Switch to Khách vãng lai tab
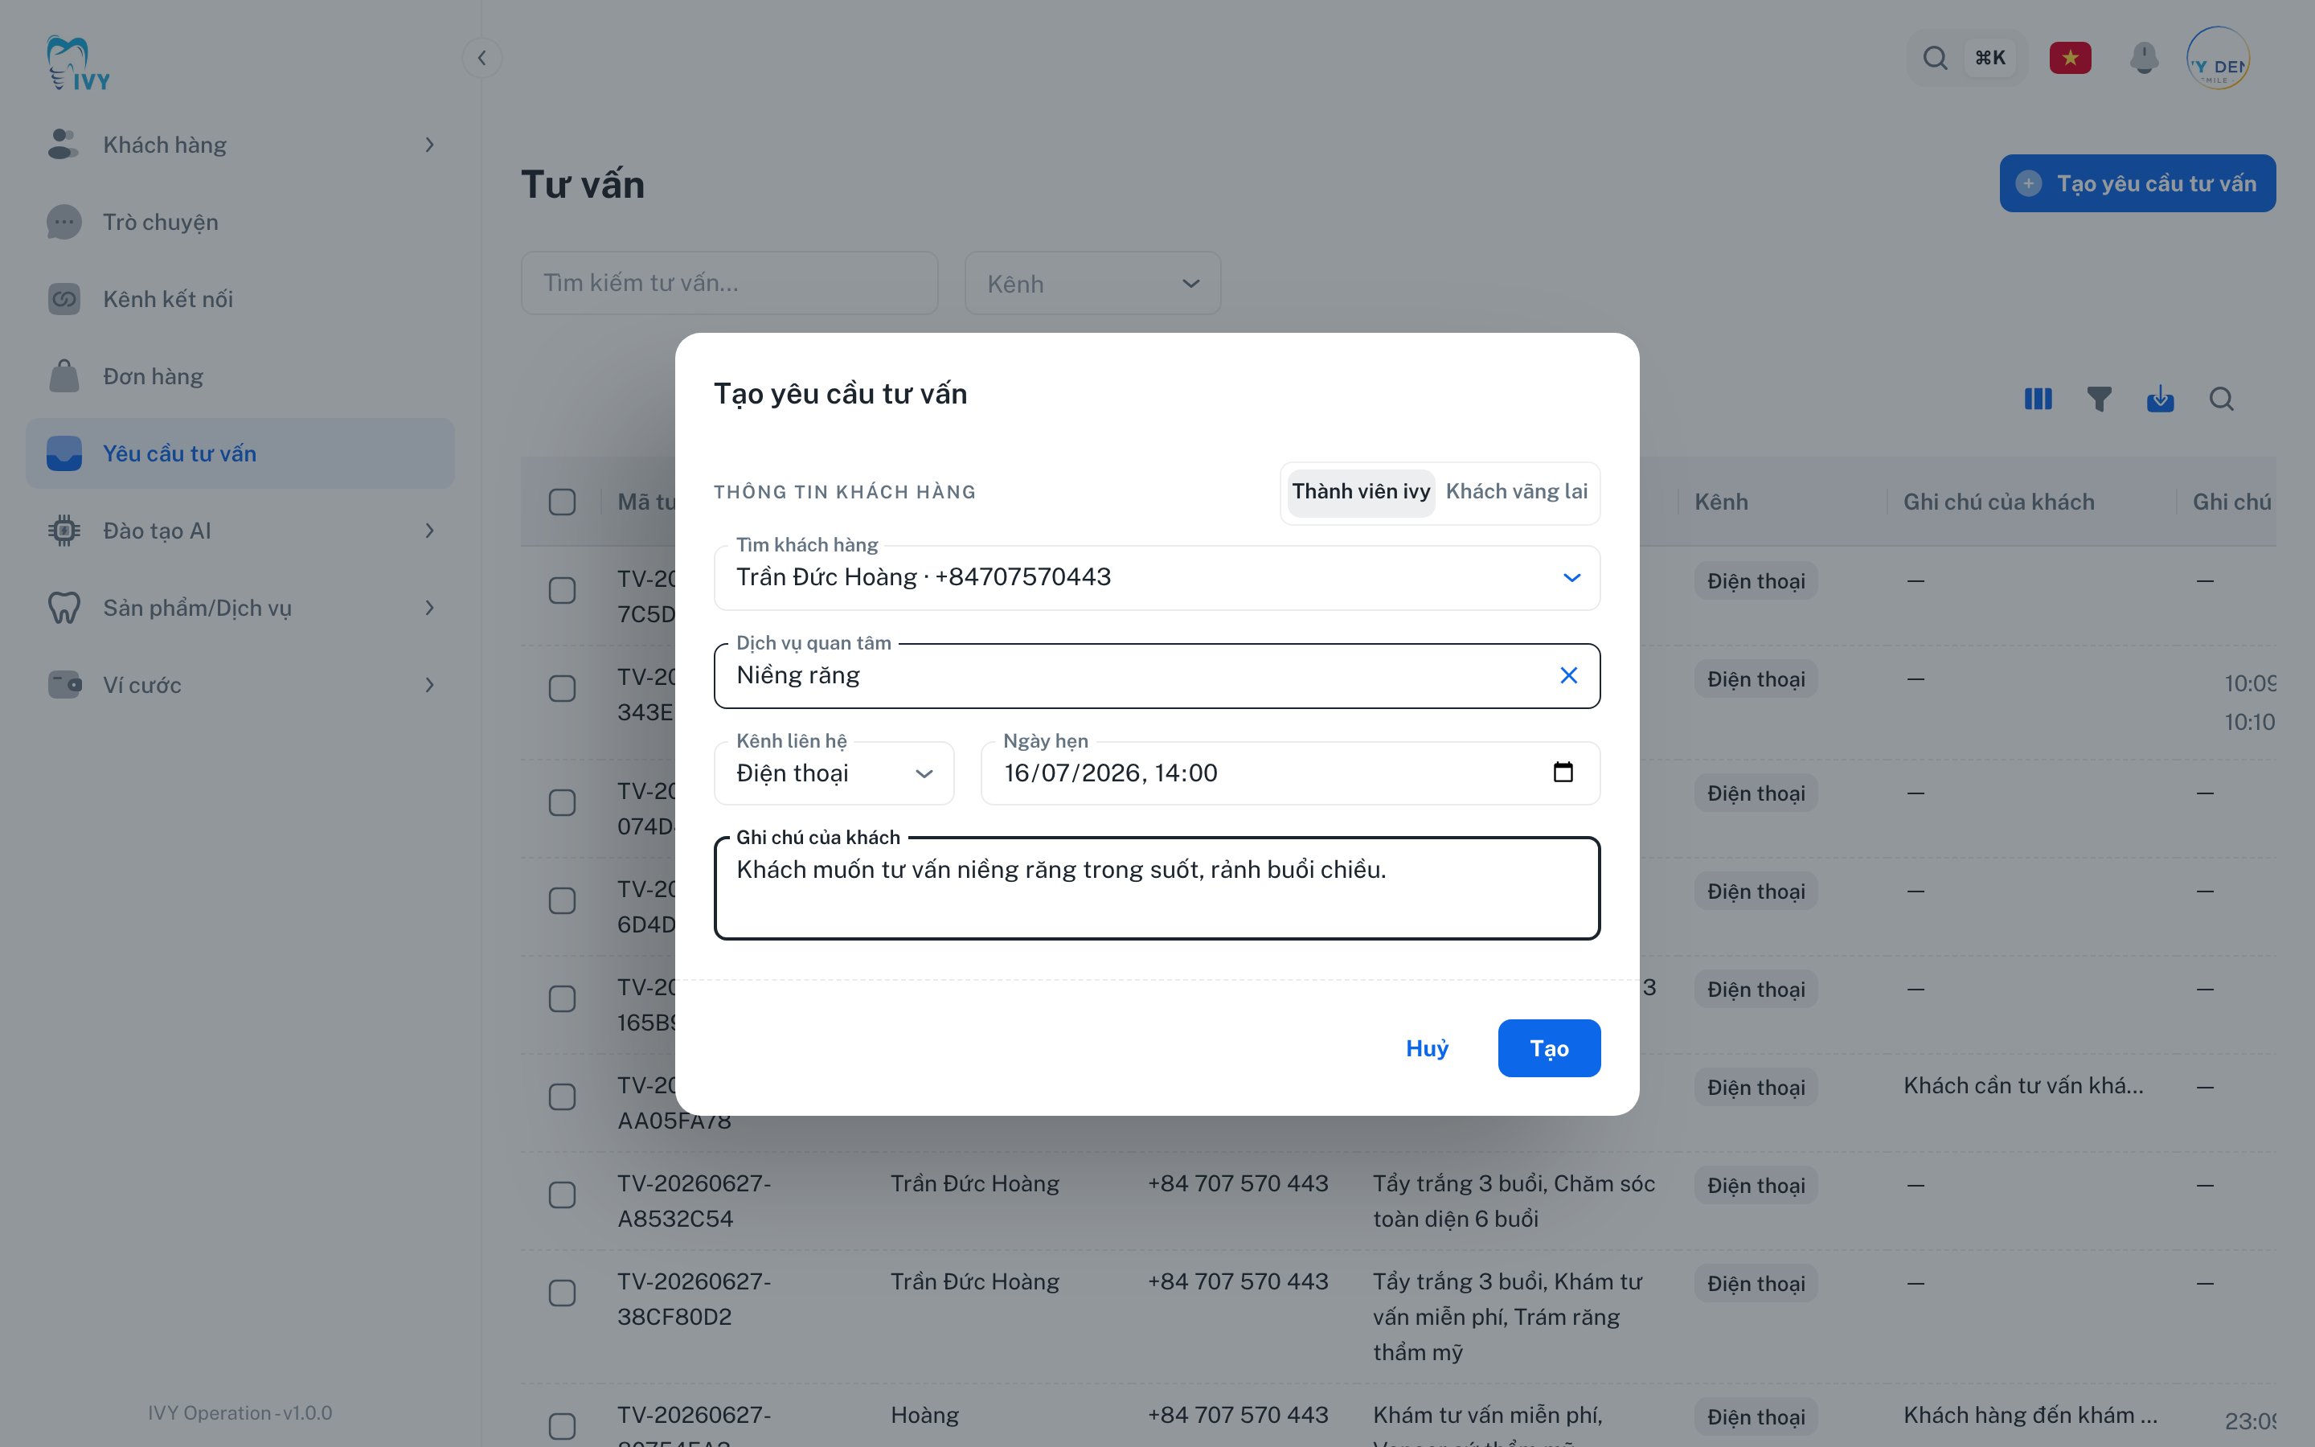Screen dimensions: 2315x1447 click(1516, 493)
